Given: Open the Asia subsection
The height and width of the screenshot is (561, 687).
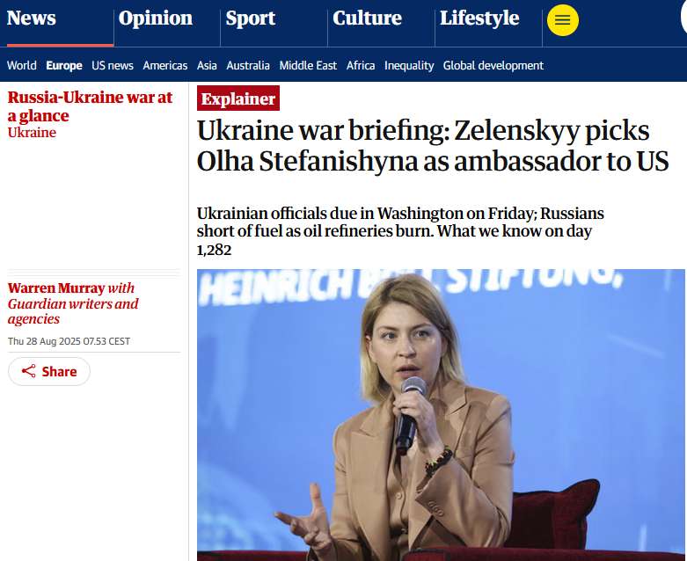Looking at the screenshot, I should pos(207,65).
